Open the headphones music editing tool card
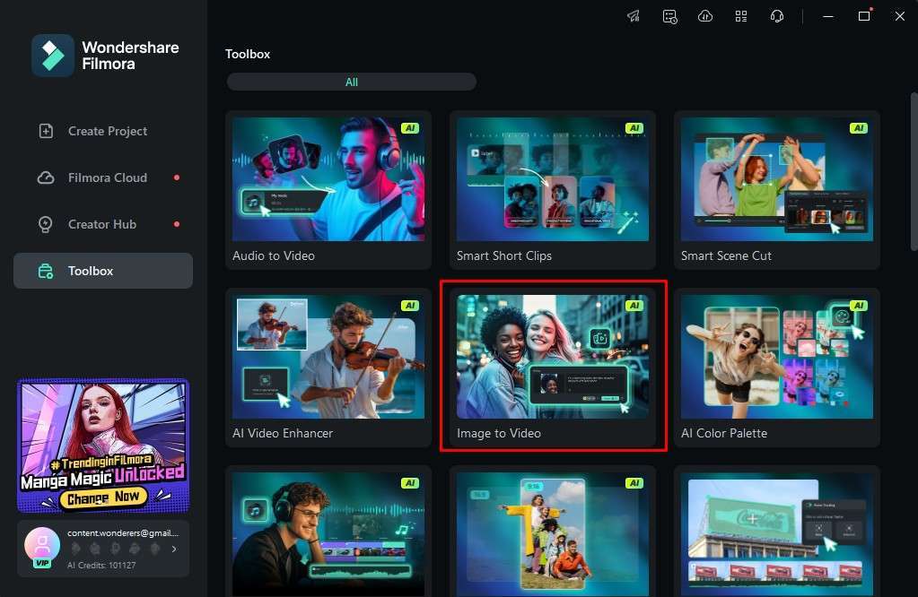Image resolution: width=918 pixels, height=597 pixels. point(328,532)
